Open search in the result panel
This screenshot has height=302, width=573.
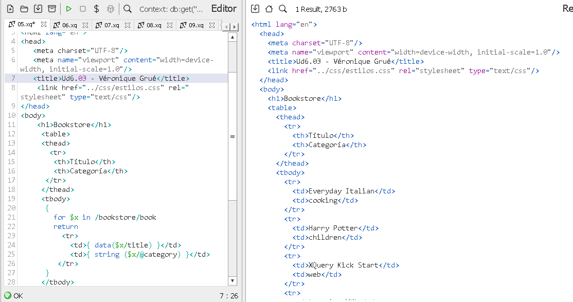283,9
